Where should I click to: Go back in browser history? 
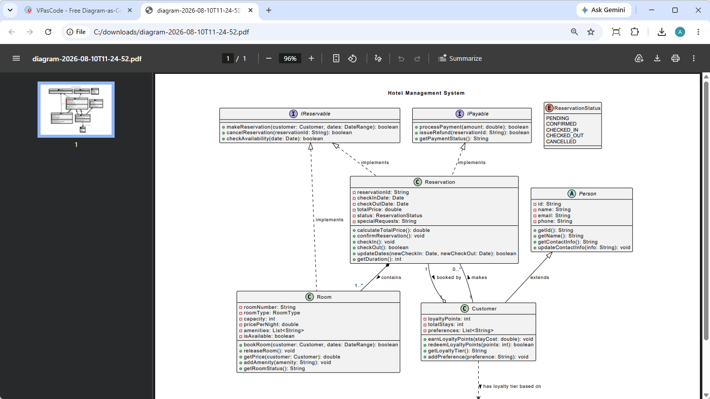coord(12,32)
